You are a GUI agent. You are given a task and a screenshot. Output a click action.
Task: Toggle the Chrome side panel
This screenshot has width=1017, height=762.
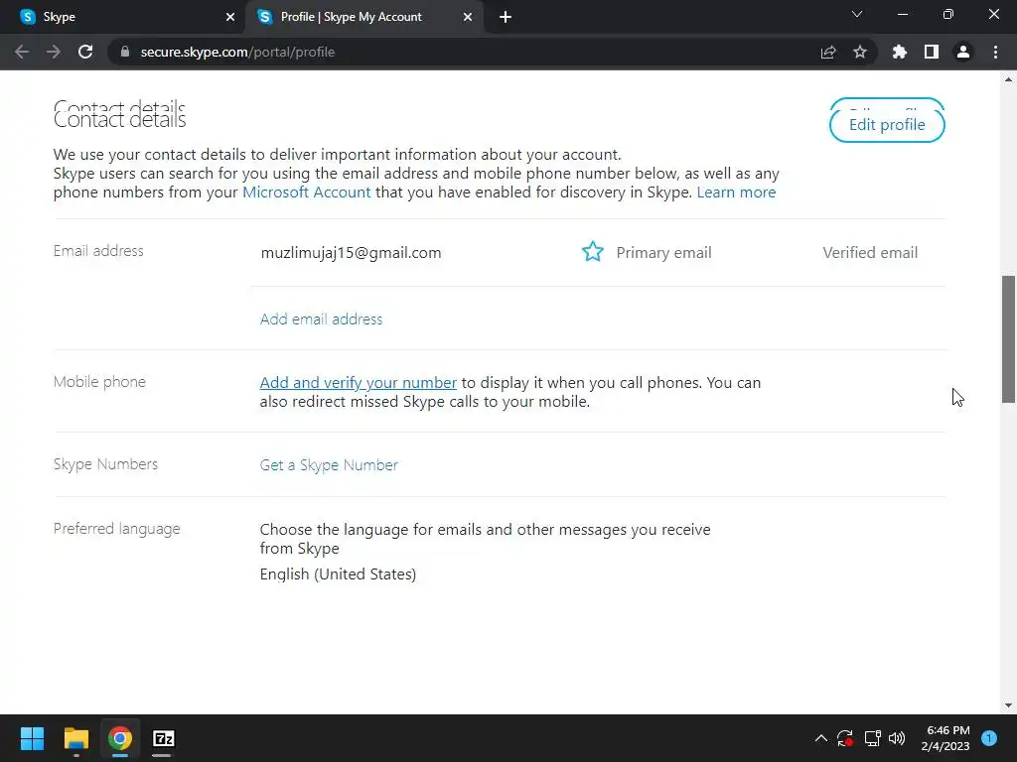[932, 52]
